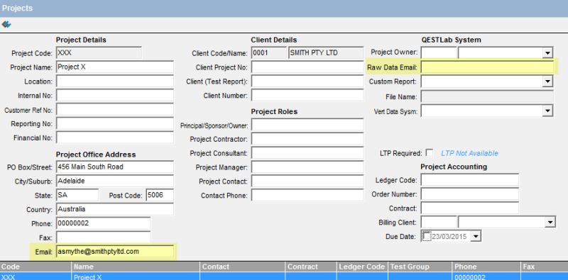The height and width of the screenshot is (280, 568).
Task: Select the Internal No field
Action: 115,96
